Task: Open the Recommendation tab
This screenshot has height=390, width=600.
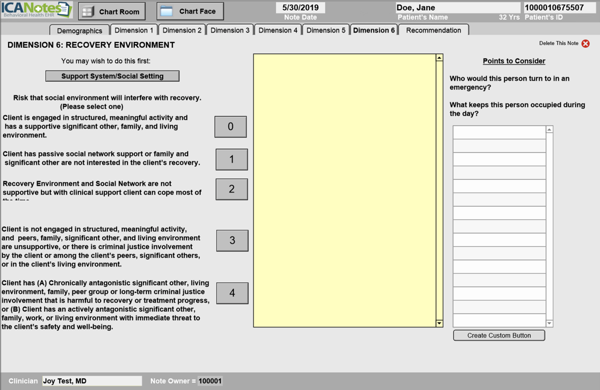Action: 433,30
